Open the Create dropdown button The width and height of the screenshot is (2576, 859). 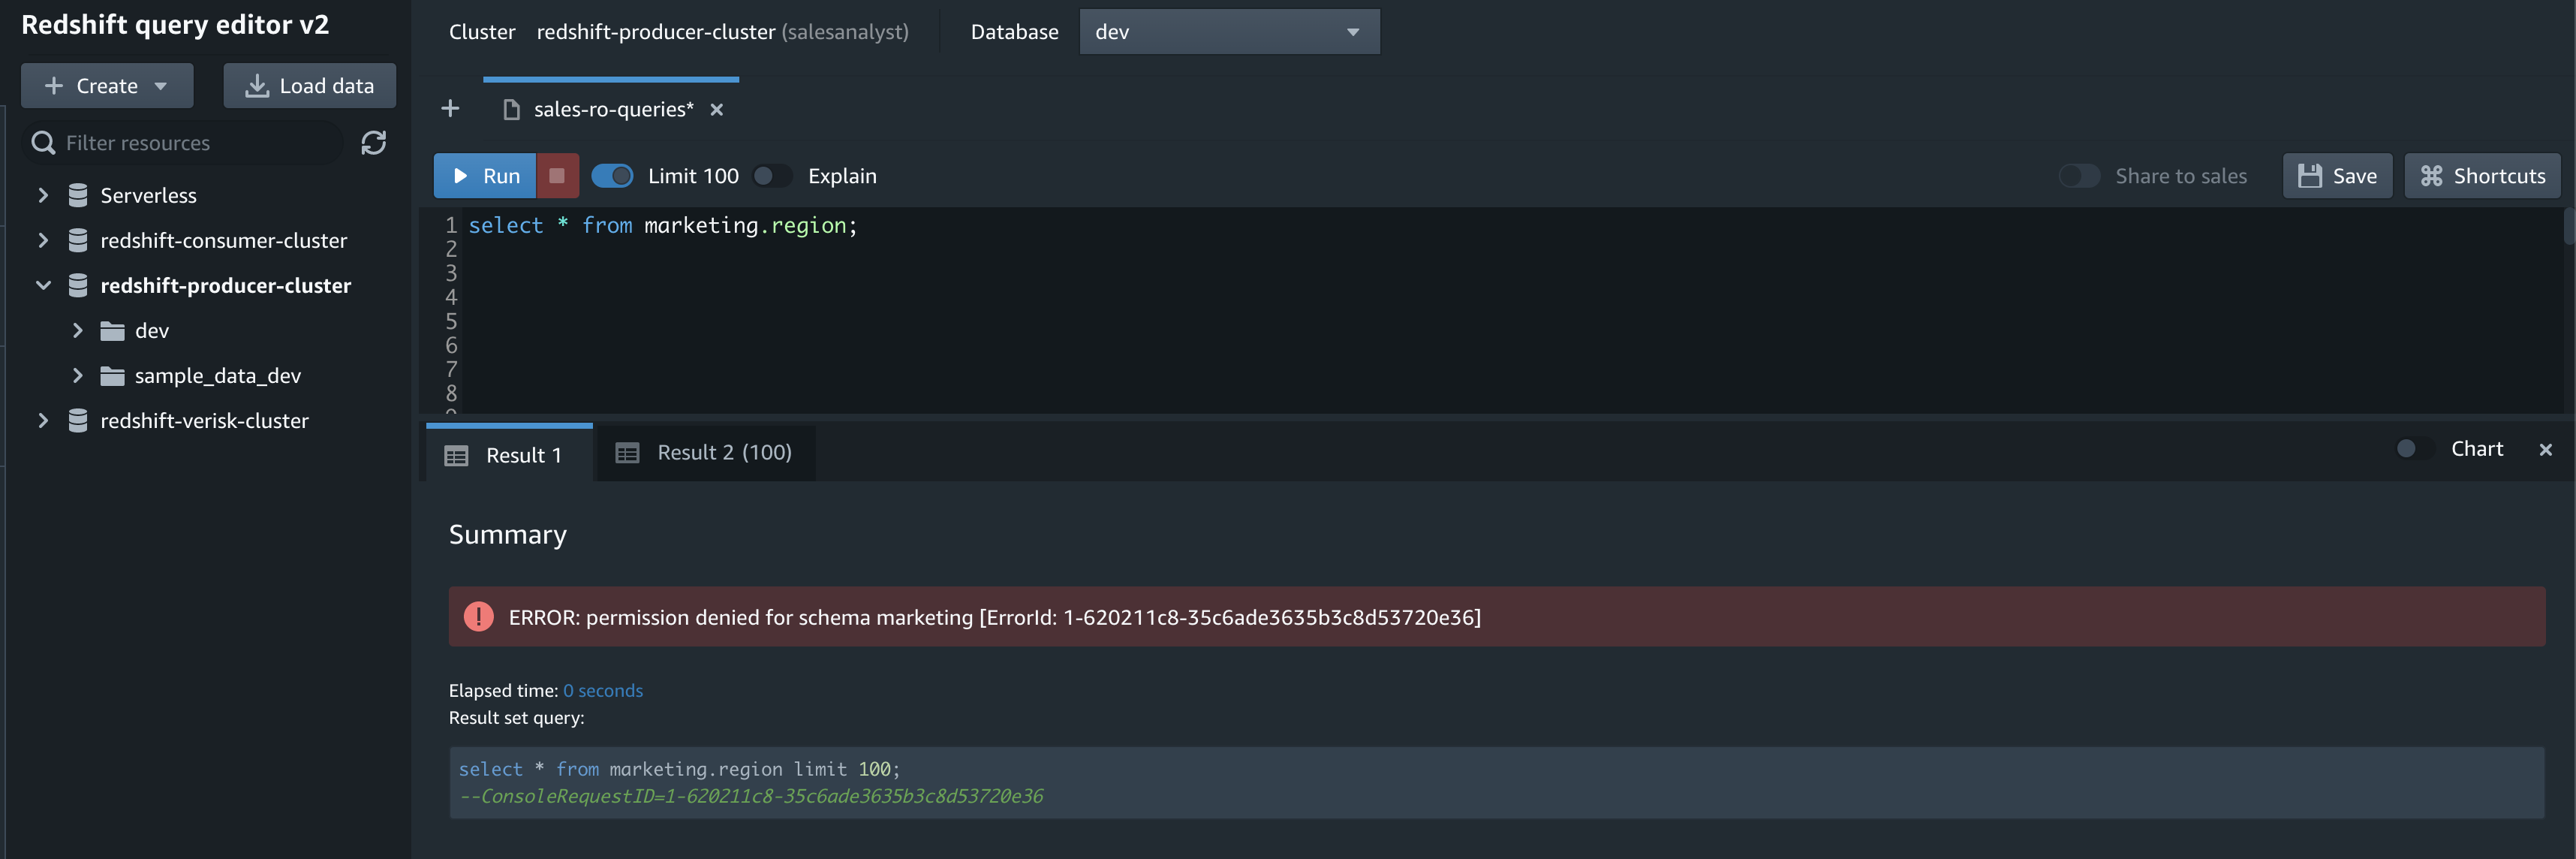tap(106, 86)
